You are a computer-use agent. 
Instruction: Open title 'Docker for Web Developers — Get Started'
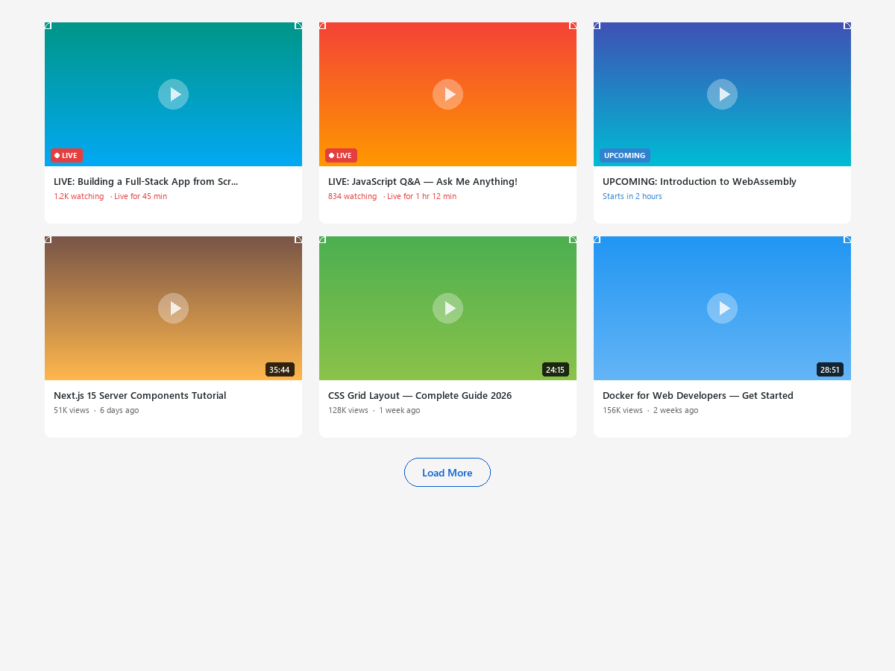click(698, 395)
